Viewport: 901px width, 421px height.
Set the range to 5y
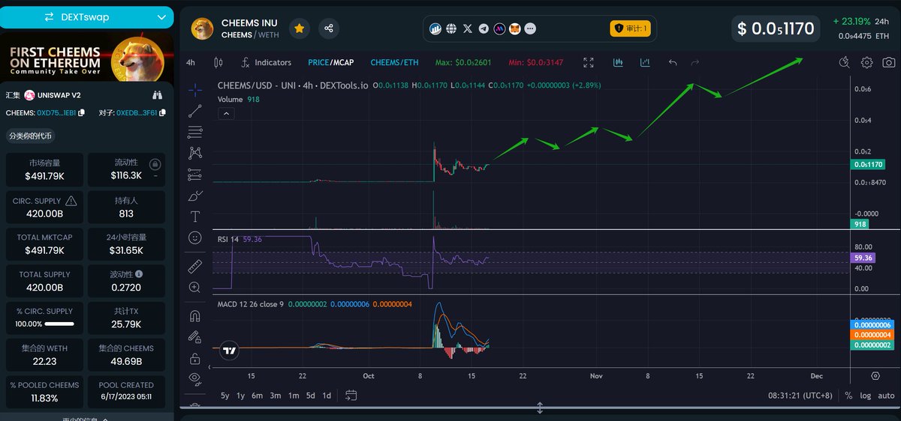tap(225, 395)
